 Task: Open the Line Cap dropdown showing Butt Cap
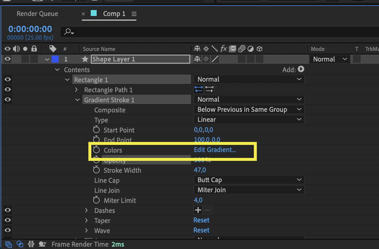click(249, 180)
